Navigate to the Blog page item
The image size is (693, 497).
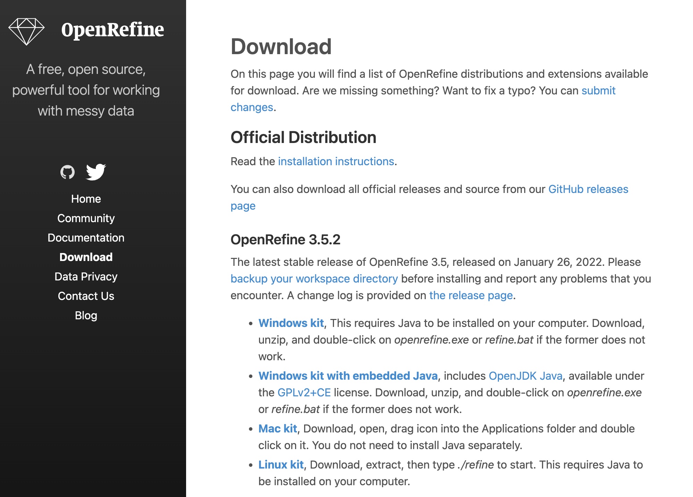pos(85,315)
